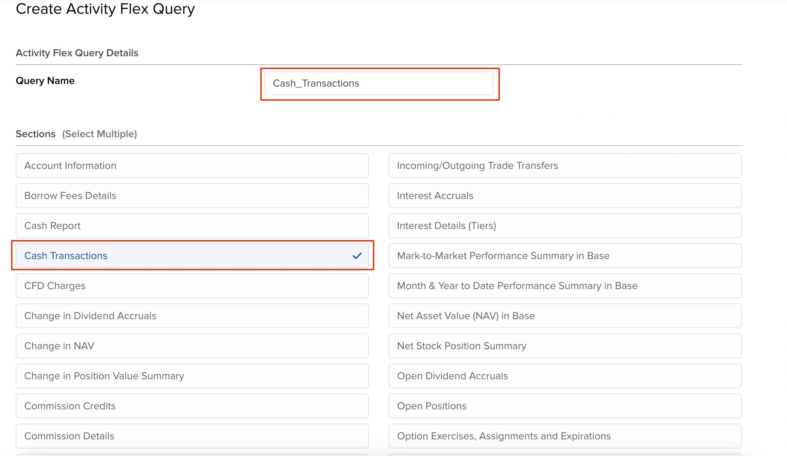Enable Change in Position Value Summary
This screenshot has width=787, height=456.
(x=192, y=376)
